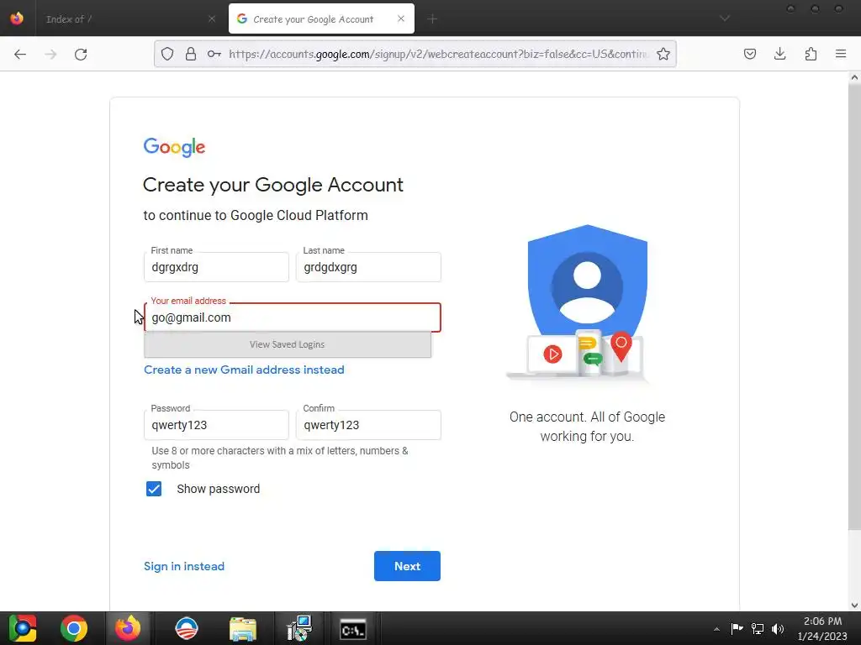Open the Action Center flag icon

(x=737, y=628)
